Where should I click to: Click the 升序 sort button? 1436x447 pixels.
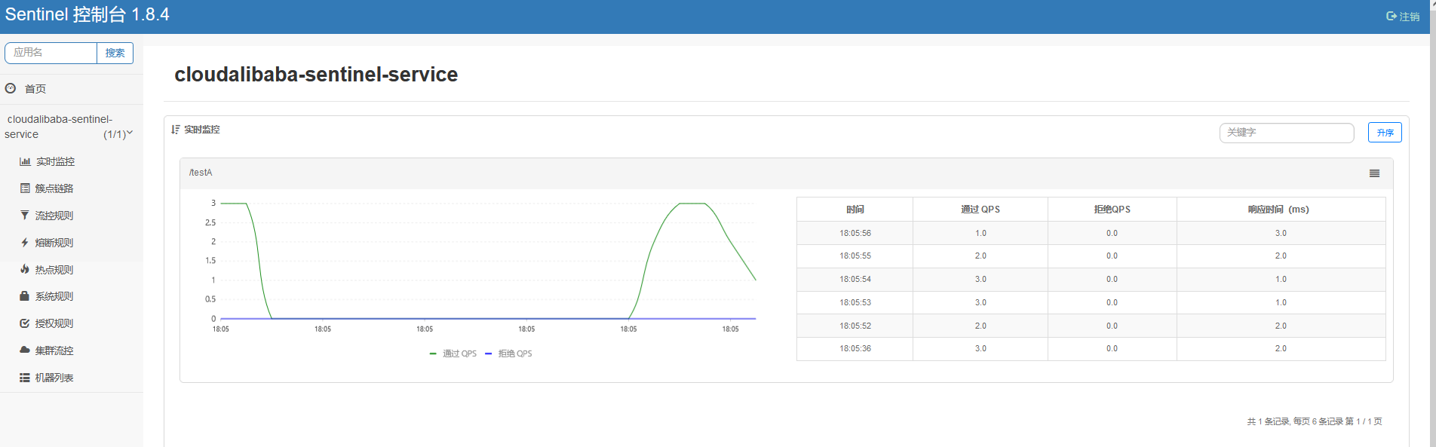[x=1385, y=133]
